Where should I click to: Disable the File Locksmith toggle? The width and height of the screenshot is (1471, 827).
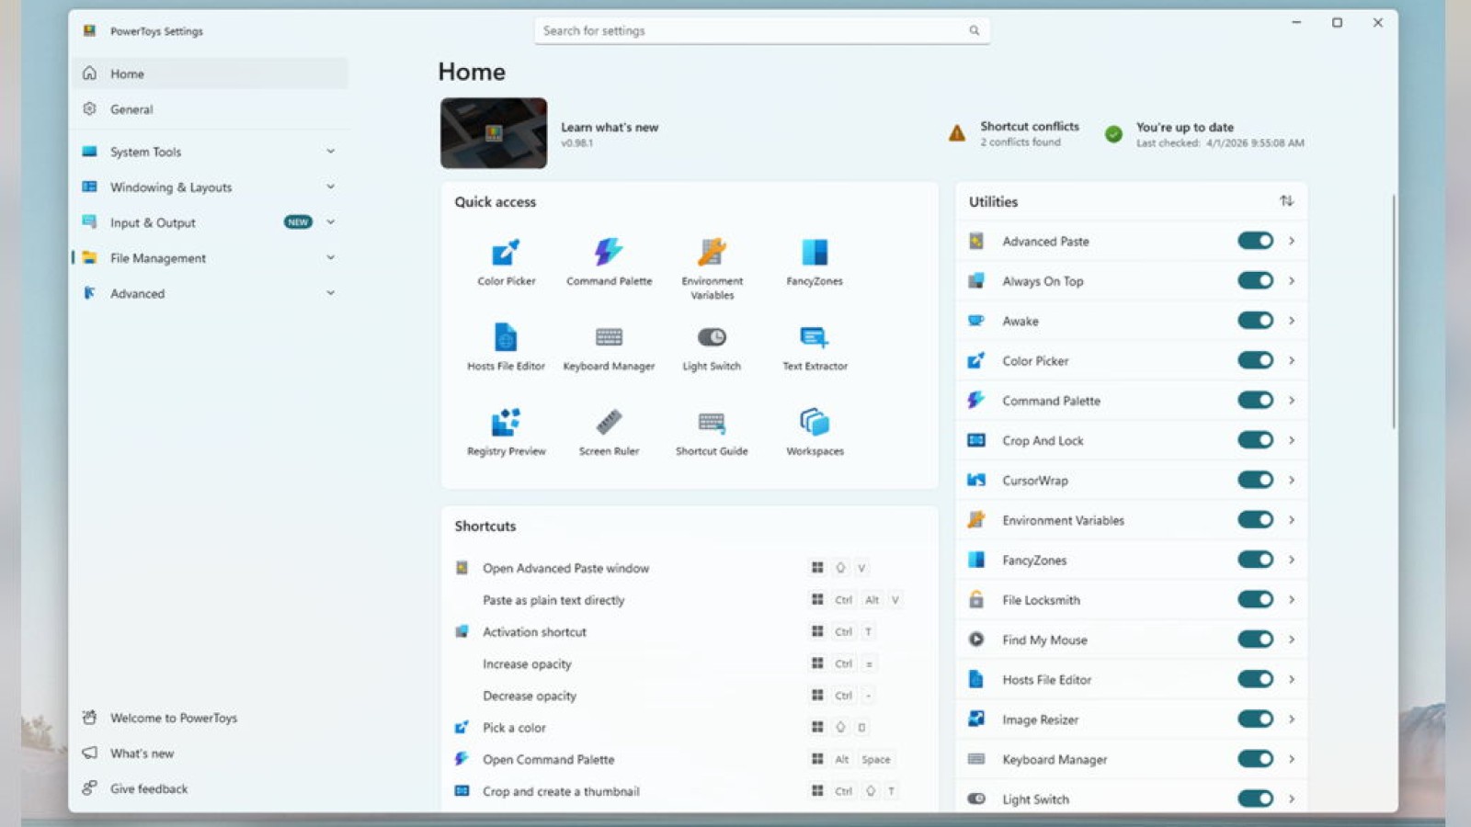[x=1255, y=599]
